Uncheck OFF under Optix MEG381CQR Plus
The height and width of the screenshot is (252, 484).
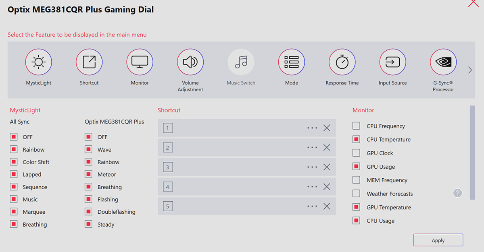(x=88, y=137)
